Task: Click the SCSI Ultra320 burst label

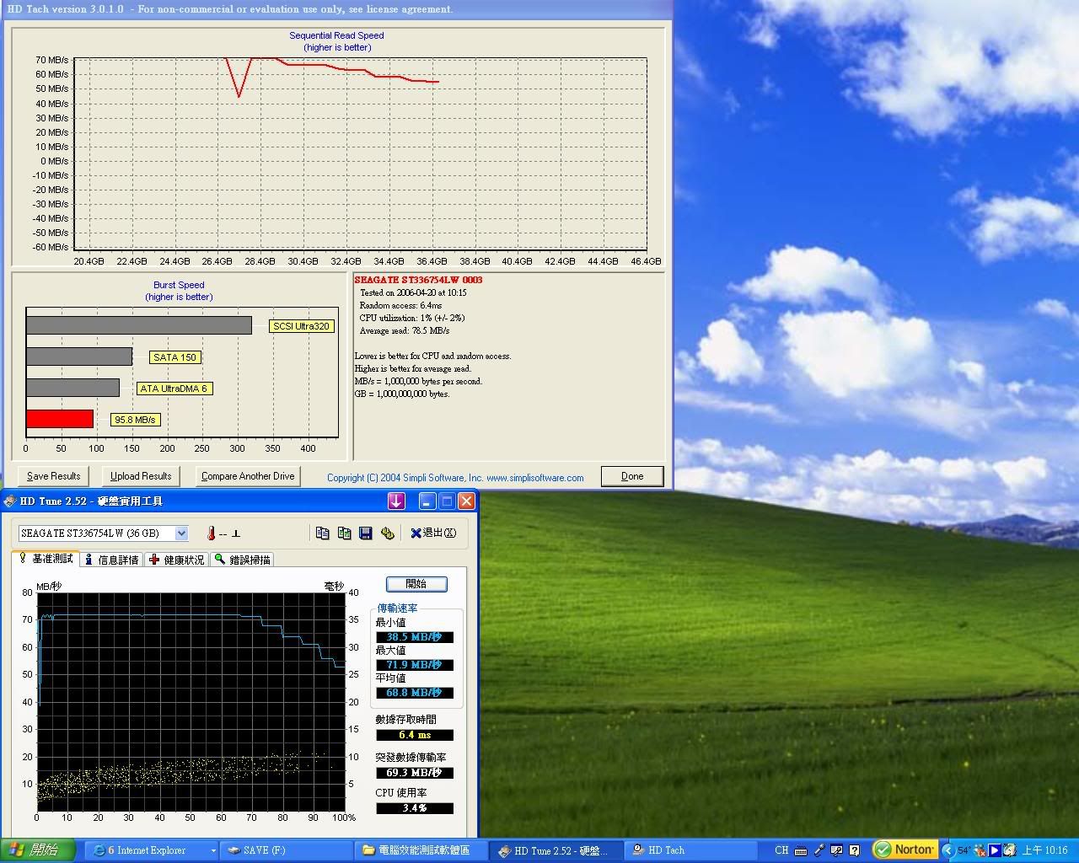Action: pyautogui.click(x=302, y=326)
